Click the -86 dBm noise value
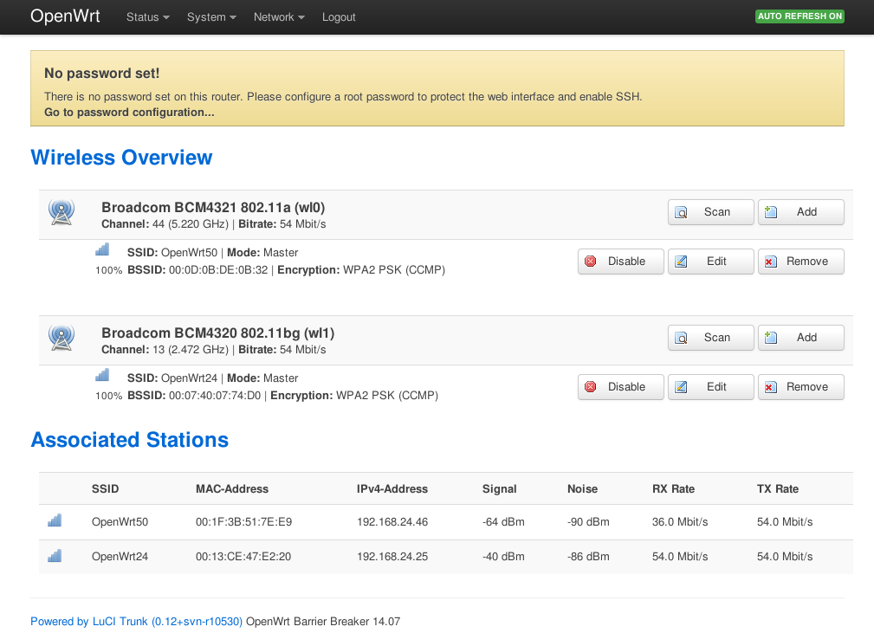Screen dimensions: 874x633 pyautogui.click(x=588, y=557)
